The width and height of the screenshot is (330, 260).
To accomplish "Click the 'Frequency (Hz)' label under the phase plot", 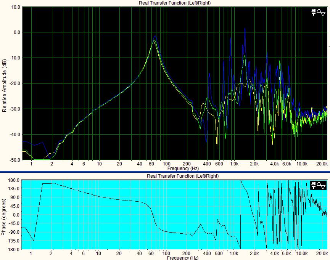I will [183, 258].
